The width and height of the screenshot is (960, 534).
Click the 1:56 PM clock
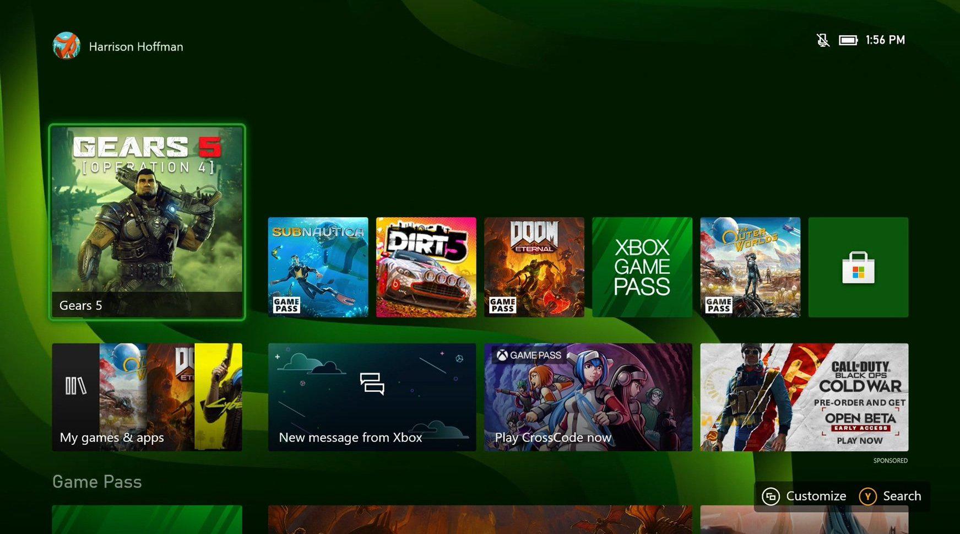885,40
